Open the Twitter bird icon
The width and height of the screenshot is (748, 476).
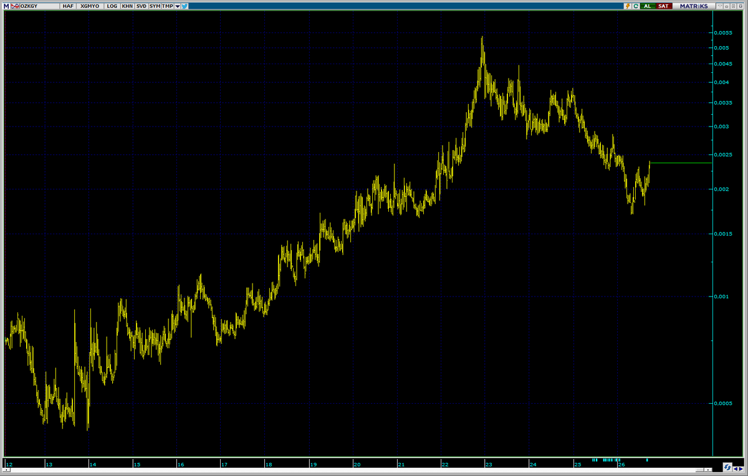(x=185, y=6)
